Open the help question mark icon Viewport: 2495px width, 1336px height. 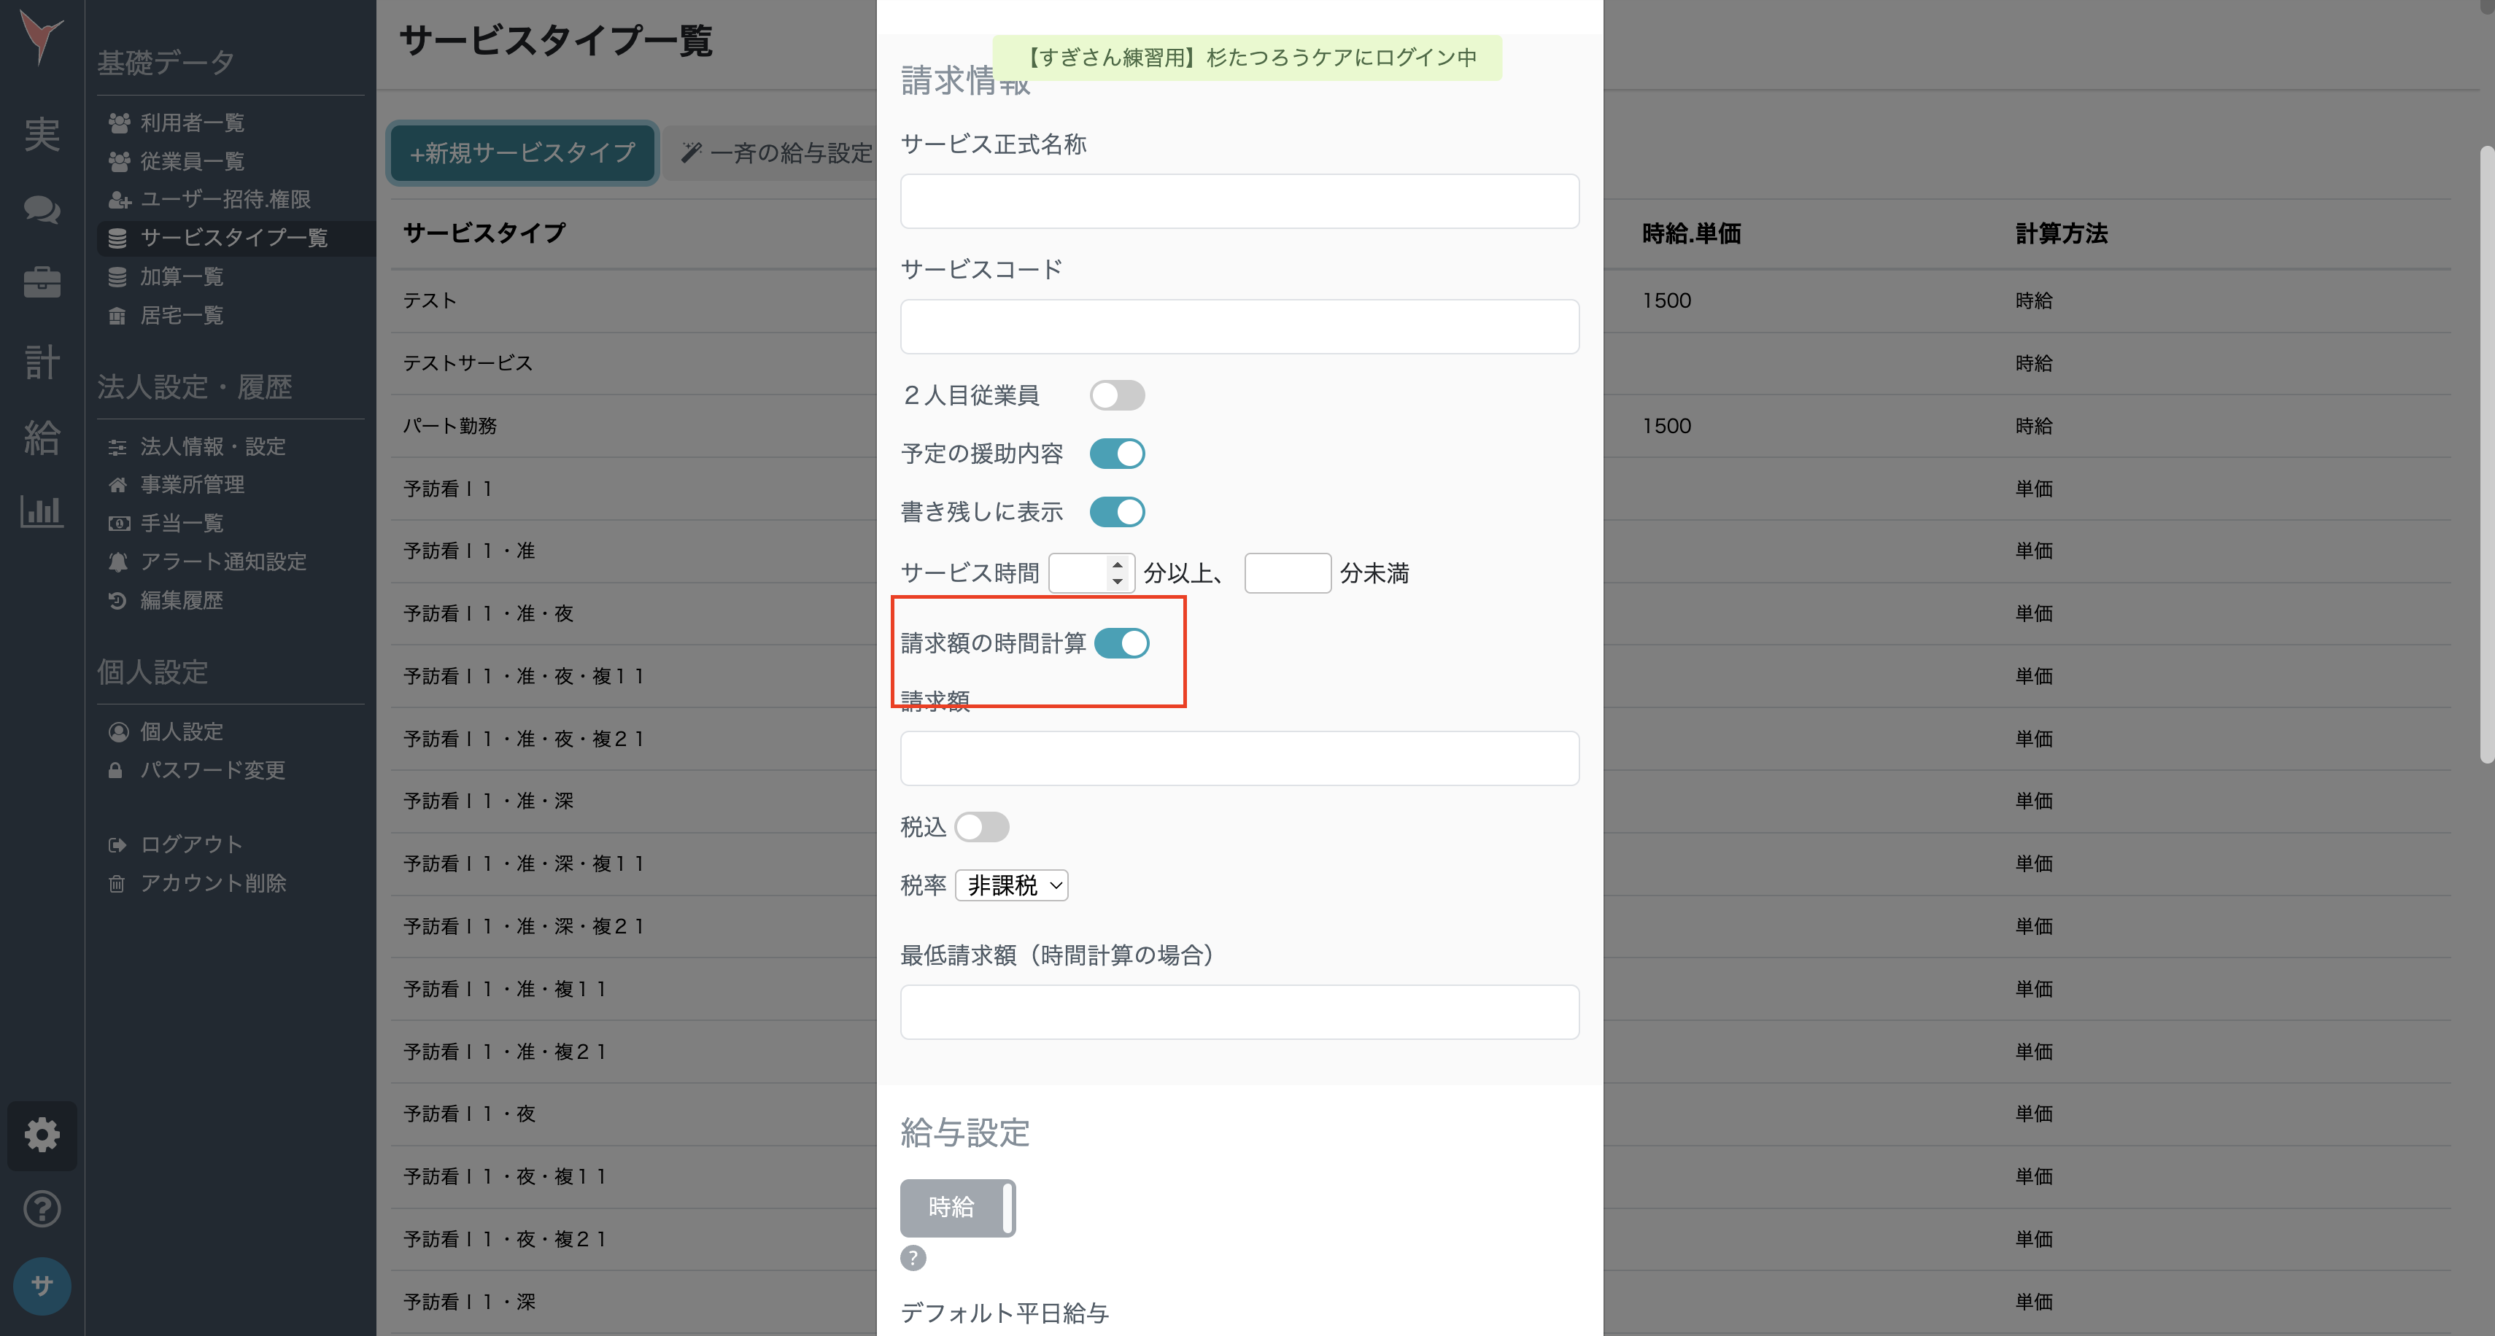click(42, 1209)
